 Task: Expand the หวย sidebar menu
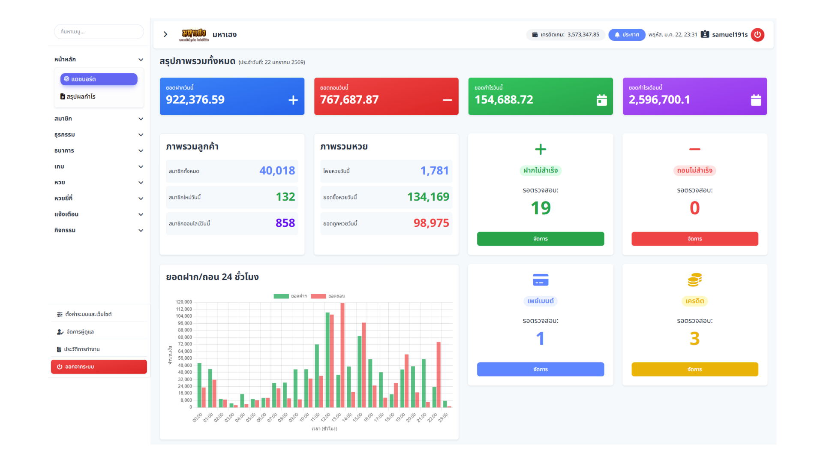(99, 183)
